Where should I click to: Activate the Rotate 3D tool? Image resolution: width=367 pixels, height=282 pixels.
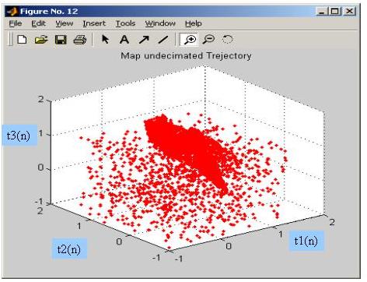[x=228, y=40]
